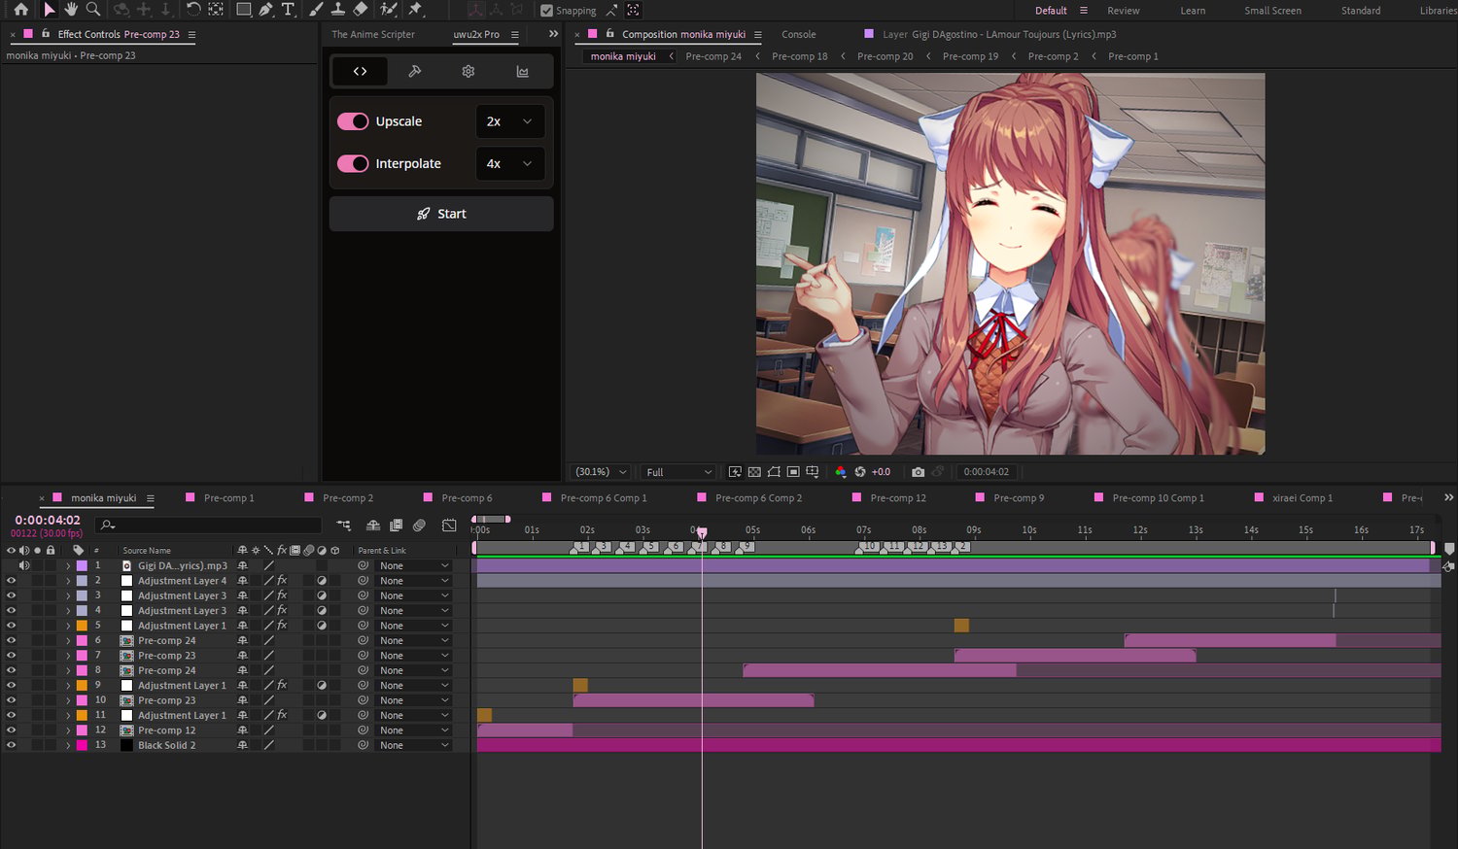The height and width of the screenshot is (849, 1458).
Task: Open the Upscale 2x dropdown
Action: coord(510,121)
